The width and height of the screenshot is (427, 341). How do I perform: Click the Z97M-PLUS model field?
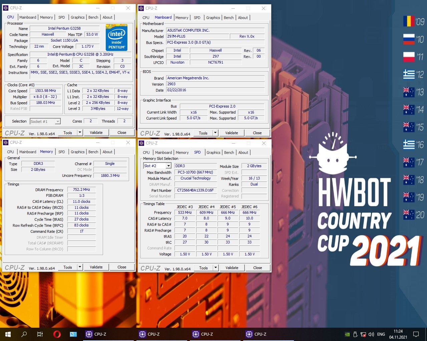point(197,36)
